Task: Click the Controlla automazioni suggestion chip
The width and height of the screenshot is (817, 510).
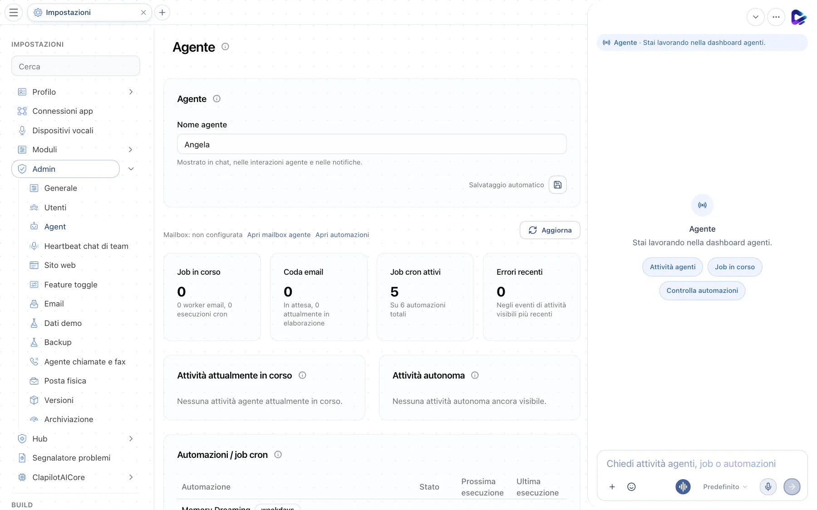Action: 702,291
